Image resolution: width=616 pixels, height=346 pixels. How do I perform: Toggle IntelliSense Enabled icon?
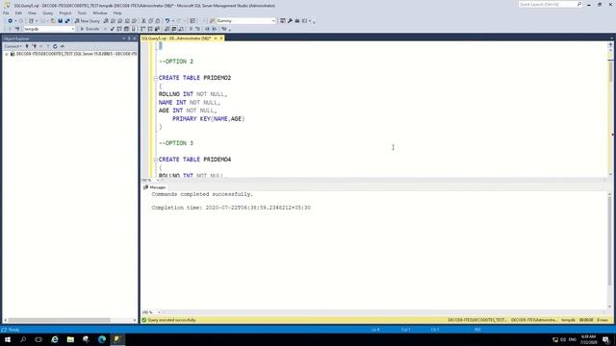[134, 29]
